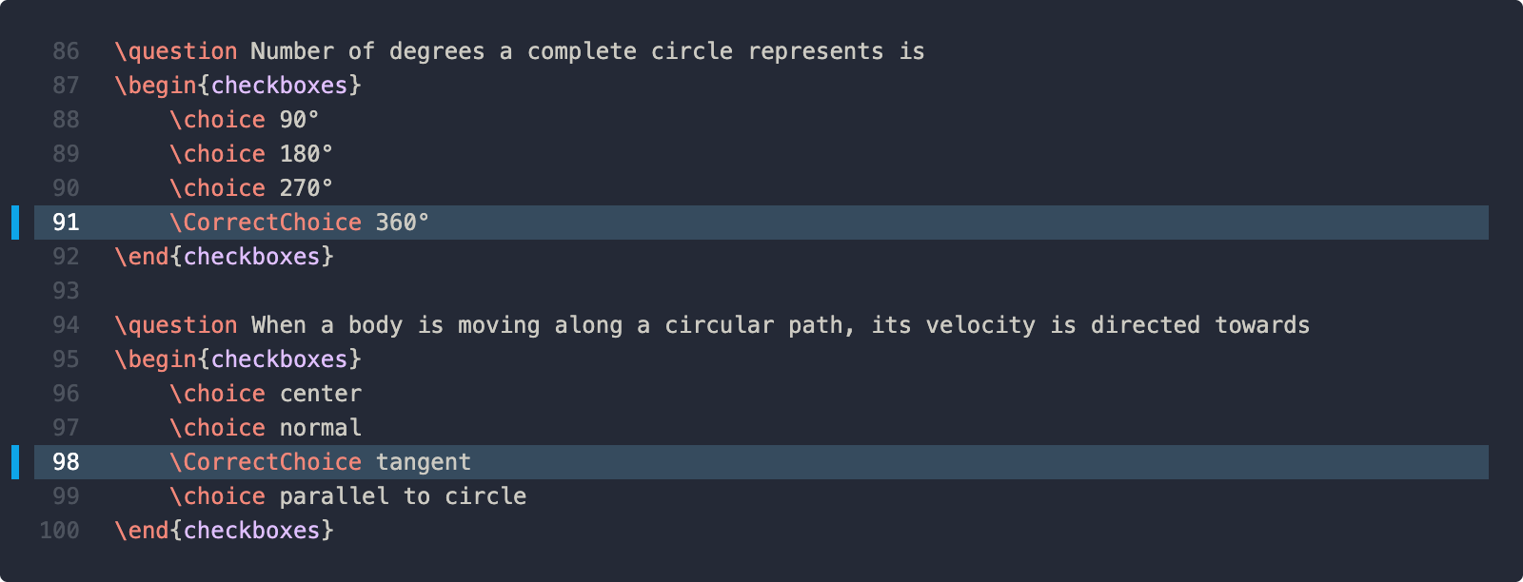Click line number 86 in gutter
The height and width of the screenshot is (582, 1523).
(66, 51)
